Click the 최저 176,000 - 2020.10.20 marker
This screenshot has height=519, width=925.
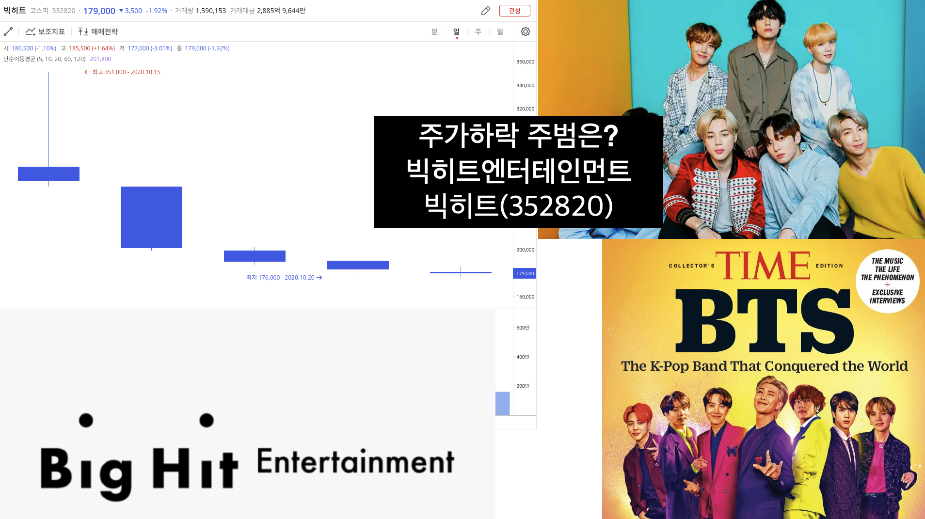coord(284,277)
